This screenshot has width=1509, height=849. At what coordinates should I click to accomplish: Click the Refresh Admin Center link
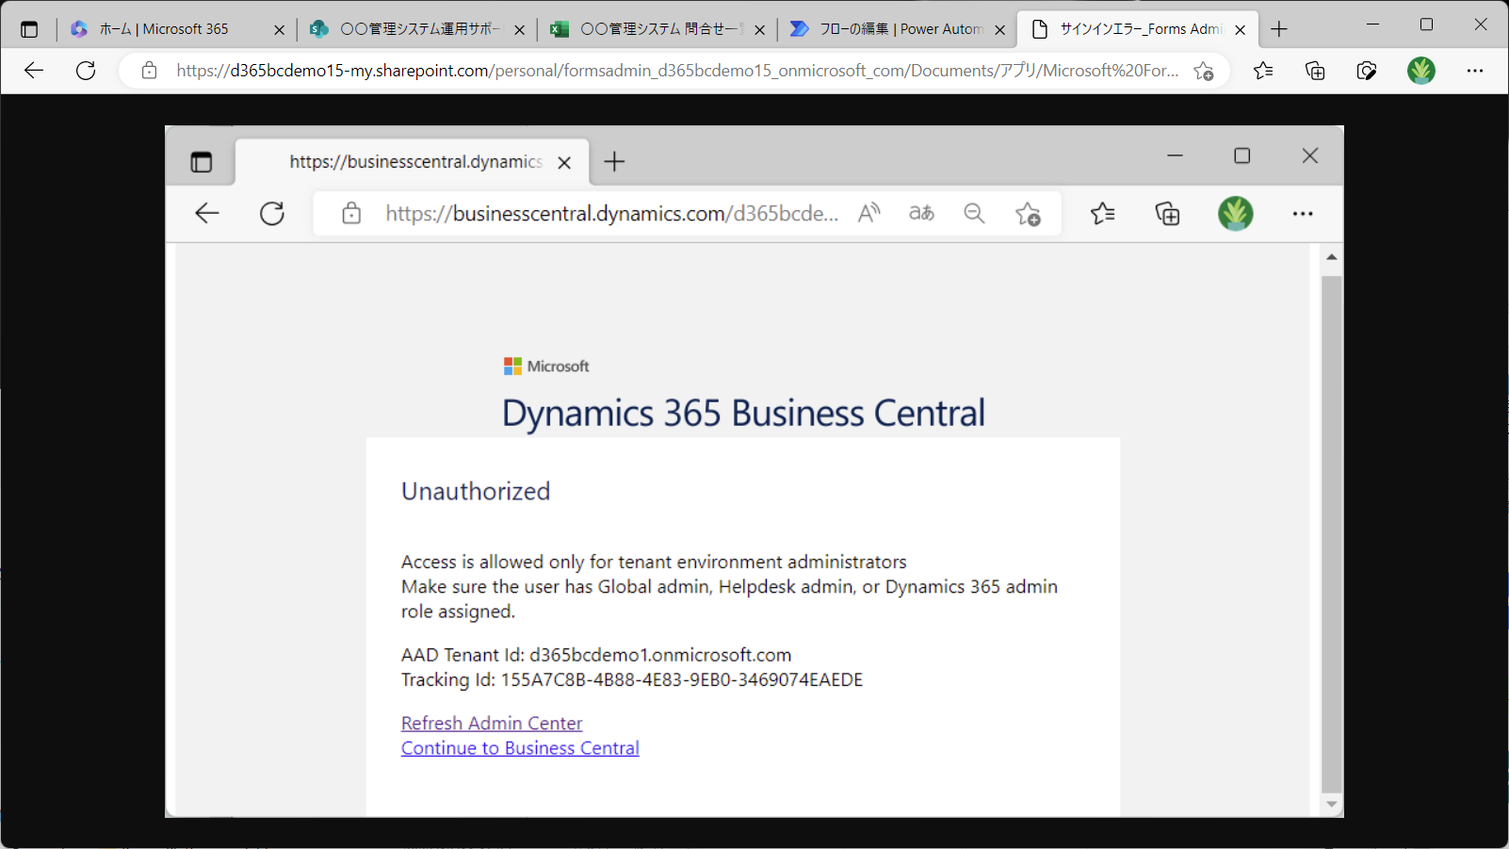[491, 723]
